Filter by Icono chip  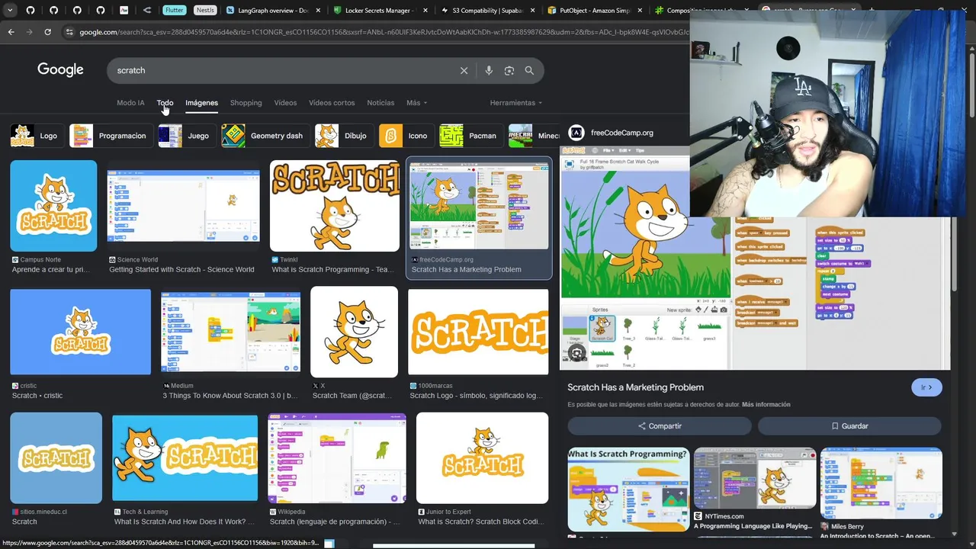pos(406,136)
